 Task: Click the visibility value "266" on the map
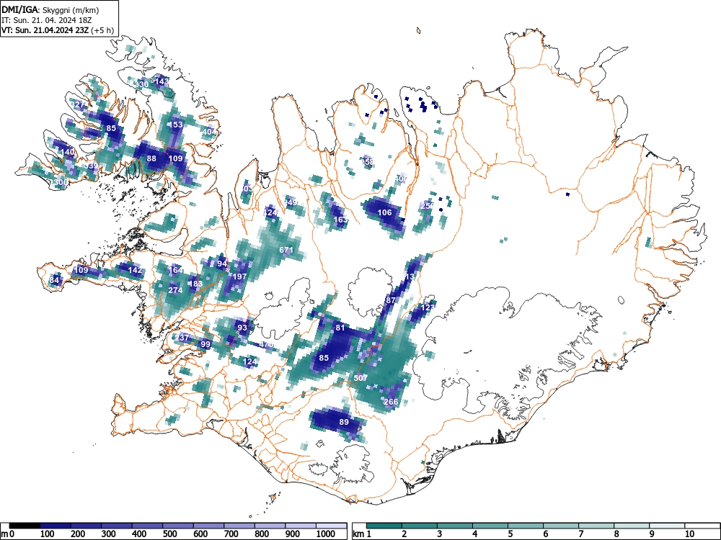pyautogui.click(x=390, y=402)
